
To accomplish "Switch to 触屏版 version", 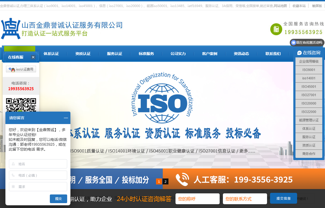I will pos(317,6).
